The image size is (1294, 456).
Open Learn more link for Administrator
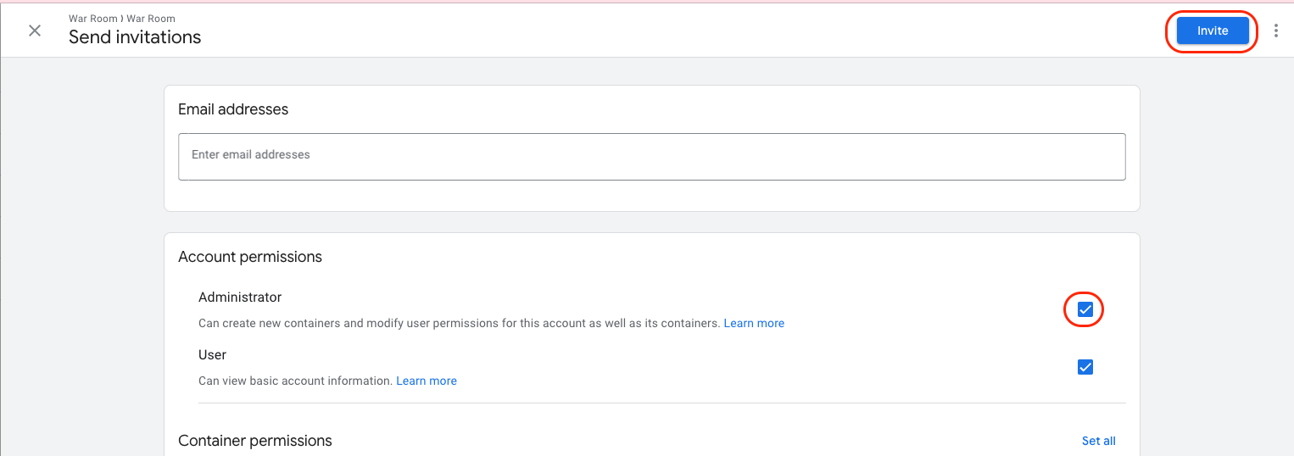click(x=754, y=324)
